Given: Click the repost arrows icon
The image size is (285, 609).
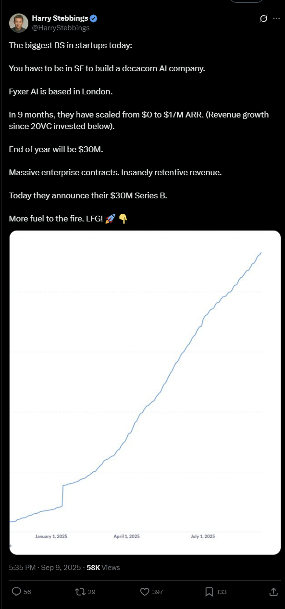Looking at the screenshot, I should (81, 591).
